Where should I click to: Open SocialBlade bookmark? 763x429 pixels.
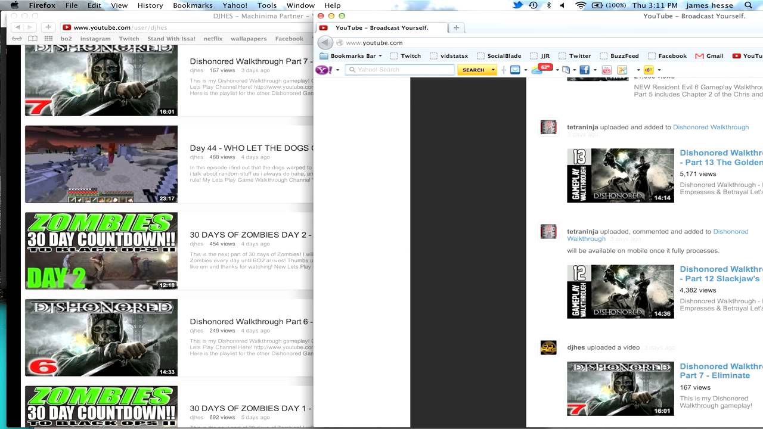(498, 56)
